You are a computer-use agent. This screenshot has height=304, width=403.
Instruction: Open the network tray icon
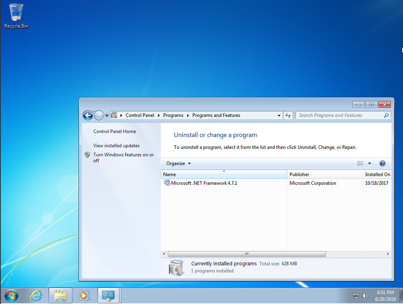356,296
